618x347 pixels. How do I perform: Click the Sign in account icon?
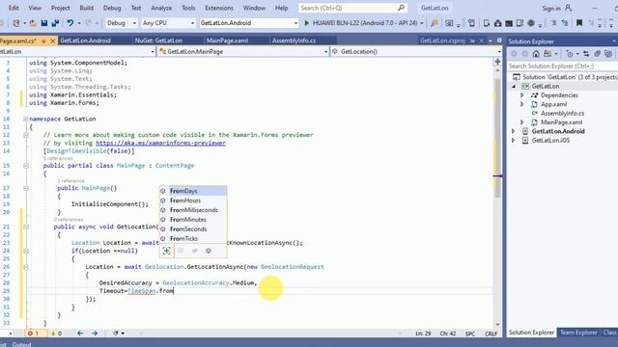click(x=568, y=8)
